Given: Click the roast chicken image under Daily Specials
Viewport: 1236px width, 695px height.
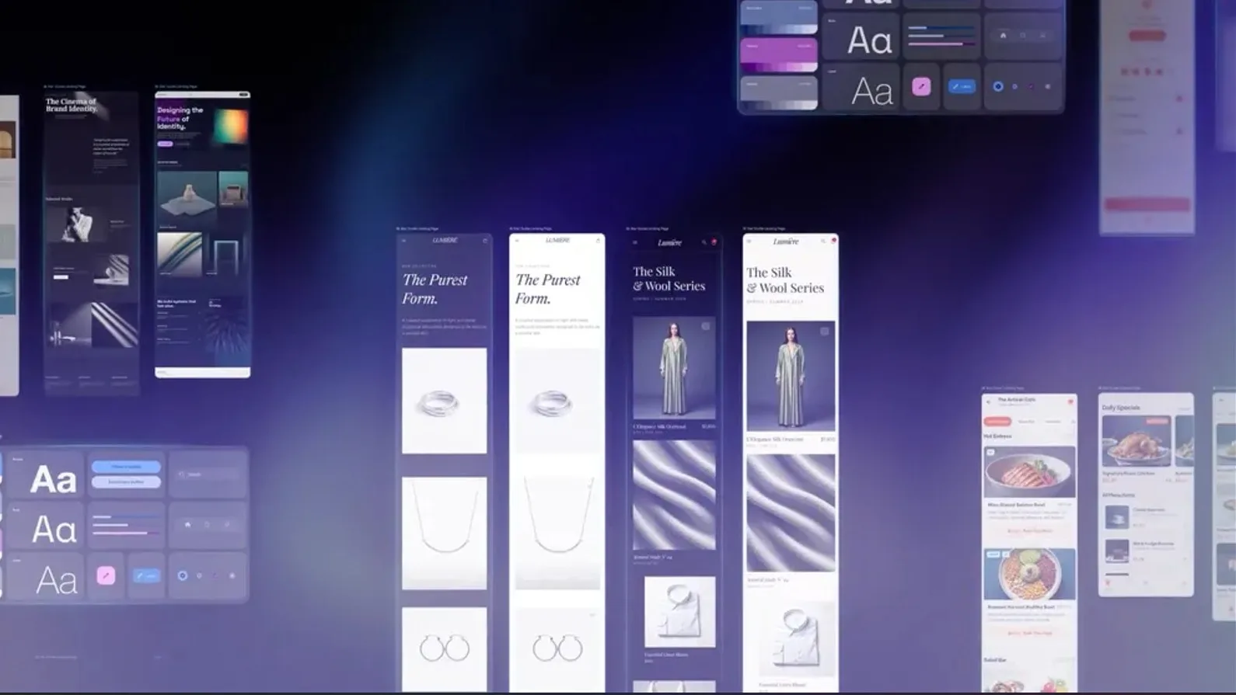Looking at the screenshot, I should (x=1136, y=441).
